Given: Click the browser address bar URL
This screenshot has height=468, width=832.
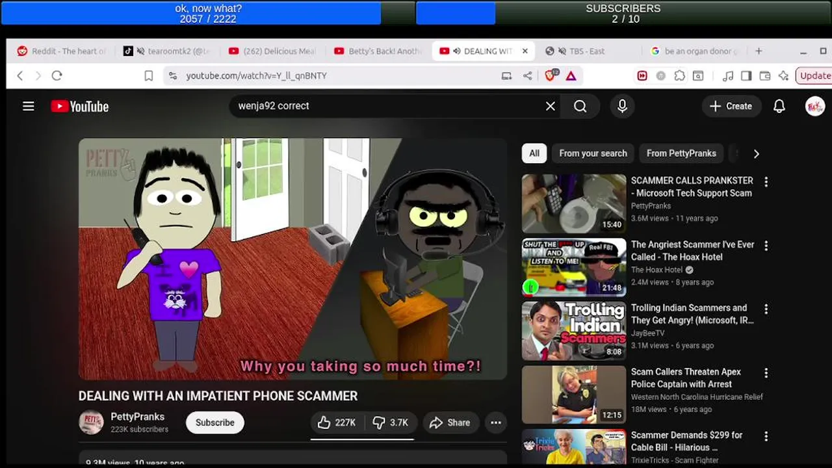Looking at the screenshot, I should [x=257, y=76].
